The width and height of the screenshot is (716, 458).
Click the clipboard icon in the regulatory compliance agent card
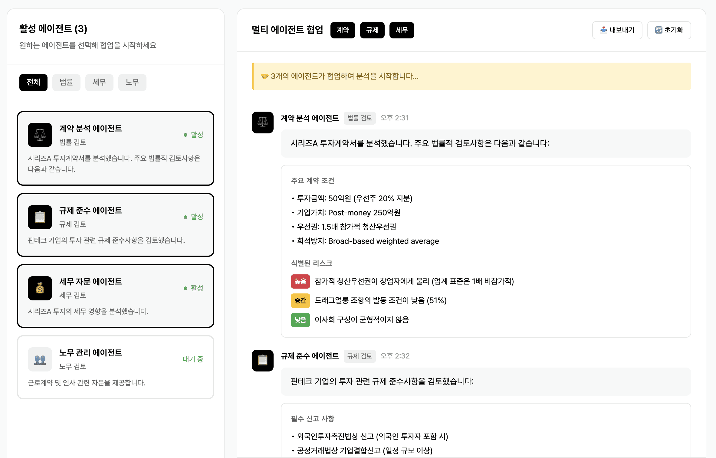pyautogui.click(x=40, y=217)
